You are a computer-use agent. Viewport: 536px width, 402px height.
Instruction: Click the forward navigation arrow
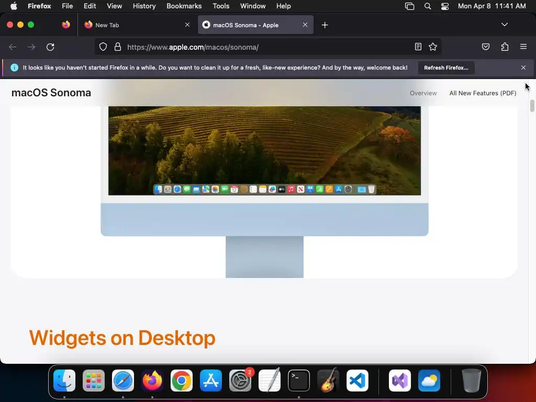click(31, 47)
